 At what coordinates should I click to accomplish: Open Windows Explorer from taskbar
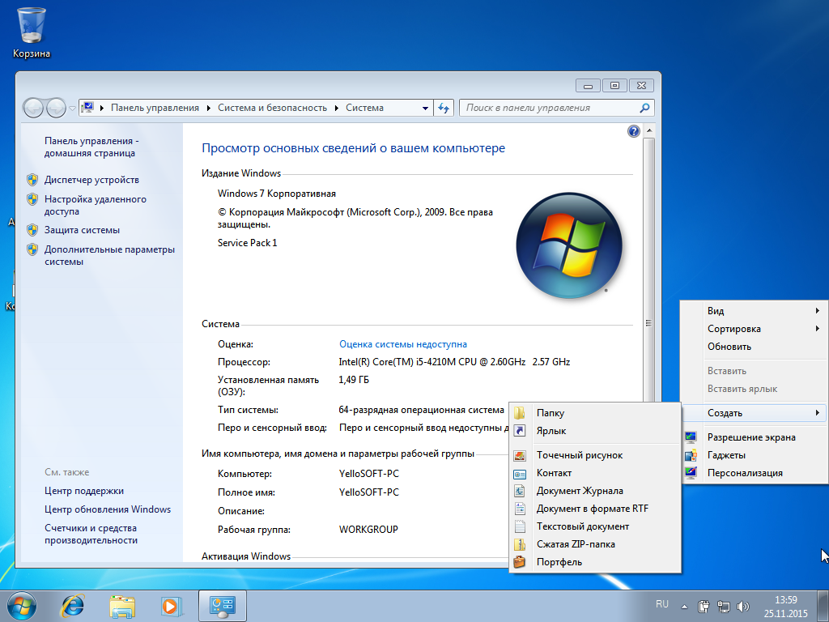coord(121,606)
